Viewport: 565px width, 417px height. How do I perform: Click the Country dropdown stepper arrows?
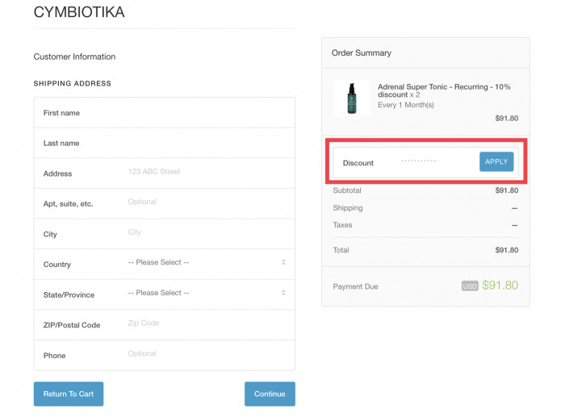pyautogui.click(x=283, y=262)
